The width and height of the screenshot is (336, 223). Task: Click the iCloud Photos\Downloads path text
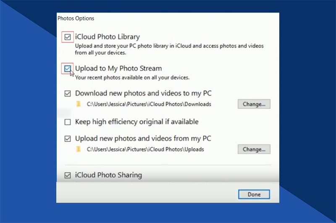[x=149, y=104]
